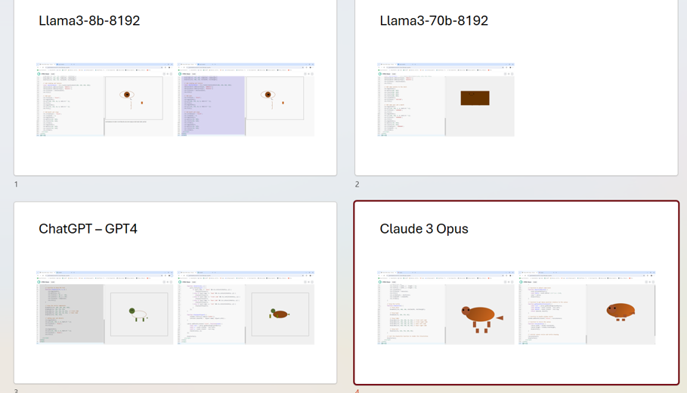
Task: Click Llama3-8b screenshot with purple highlighted code
Action: 246,100
